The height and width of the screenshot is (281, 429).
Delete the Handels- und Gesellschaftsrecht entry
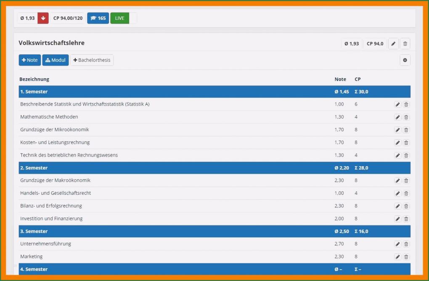pos(406,194)
